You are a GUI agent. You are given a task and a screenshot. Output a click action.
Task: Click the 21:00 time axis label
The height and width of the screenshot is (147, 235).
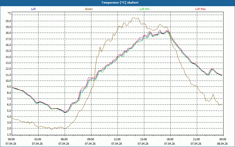[196, 139]
